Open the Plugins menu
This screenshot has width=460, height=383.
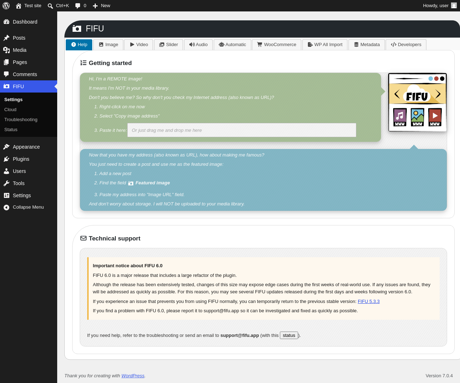point(29,159)
